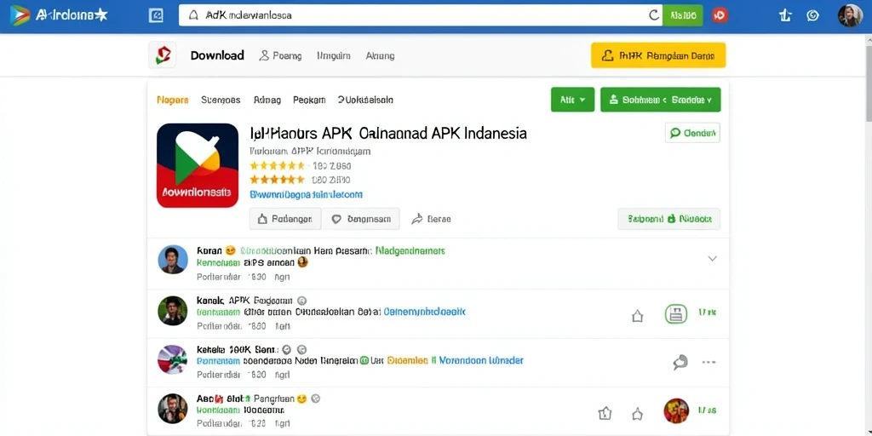
Task: Click the speech bubble reply icon in third comment
Action: coord(680,363)
